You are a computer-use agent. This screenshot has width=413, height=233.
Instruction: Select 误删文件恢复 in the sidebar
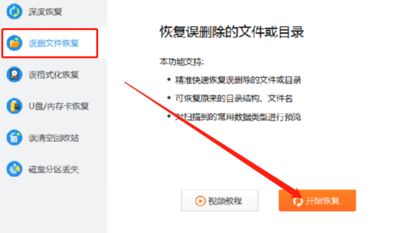pyautogui.click(x=50, y=43)
